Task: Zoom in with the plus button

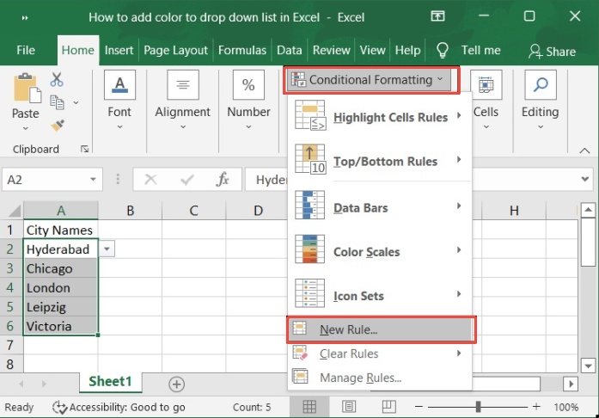Action: (536, 407)
